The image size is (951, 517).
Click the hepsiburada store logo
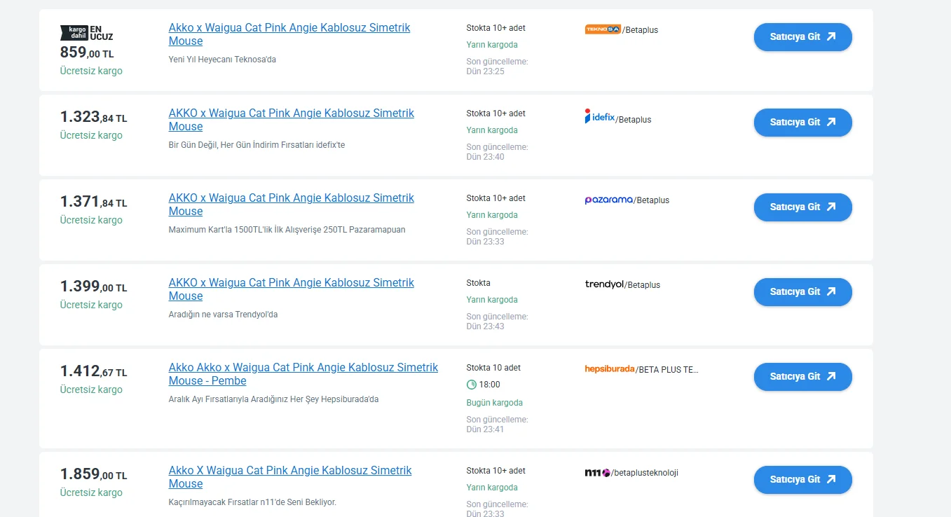coord(609,369)
